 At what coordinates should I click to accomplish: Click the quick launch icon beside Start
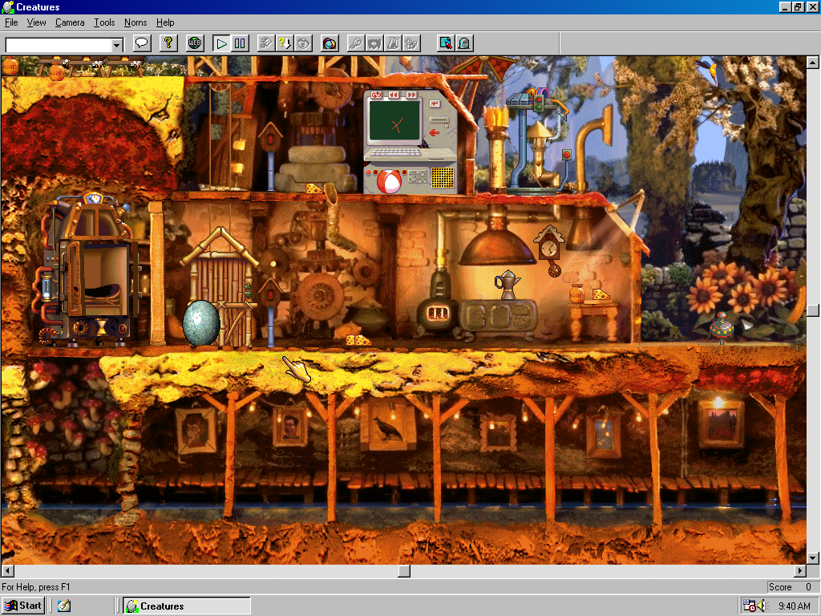(64, 606)
